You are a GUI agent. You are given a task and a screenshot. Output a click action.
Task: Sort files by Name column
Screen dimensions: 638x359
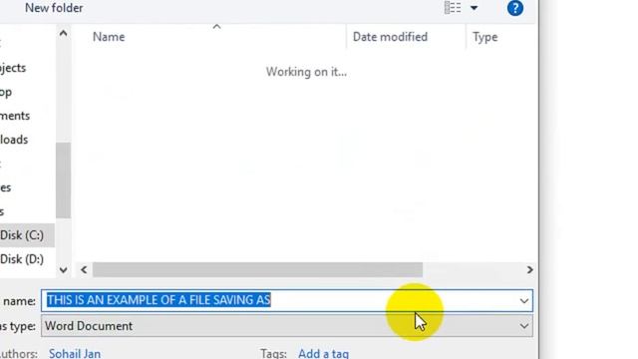coord(109,37)
